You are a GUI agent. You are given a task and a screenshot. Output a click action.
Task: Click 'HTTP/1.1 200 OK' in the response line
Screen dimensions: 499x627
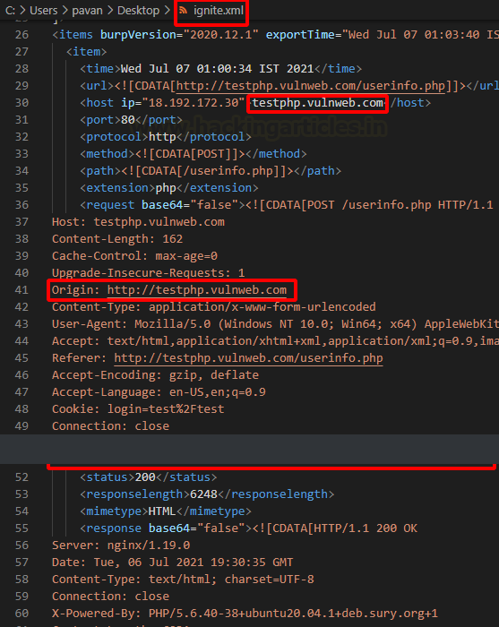(366, 528)
